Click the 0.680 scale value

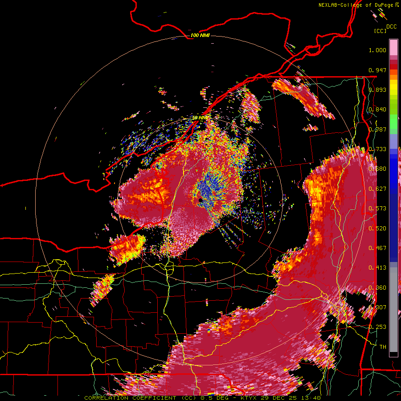(x=377, y=169)
